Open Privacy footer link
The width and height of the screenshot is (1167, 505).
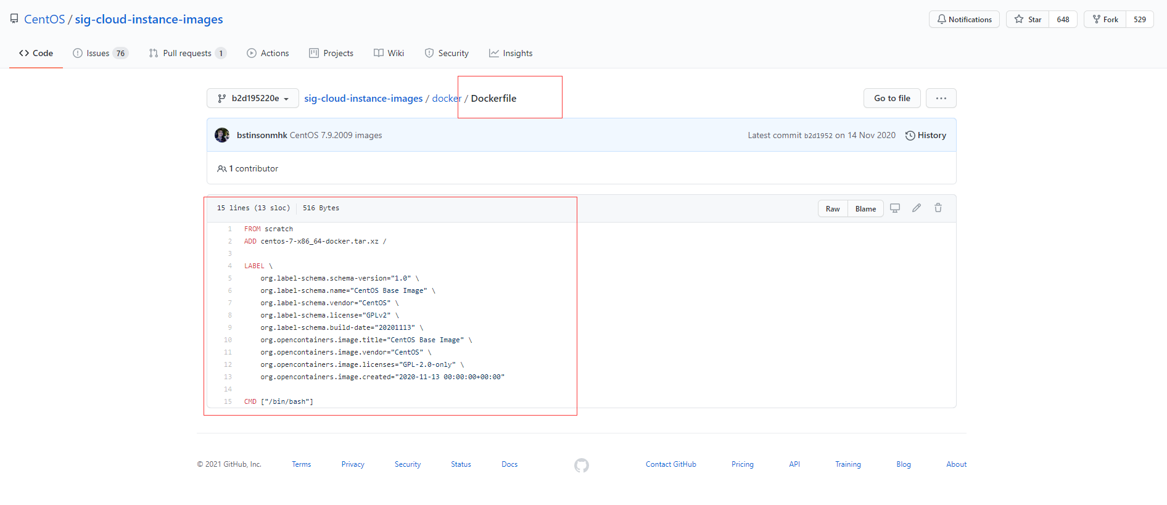[x=353, y=464]
